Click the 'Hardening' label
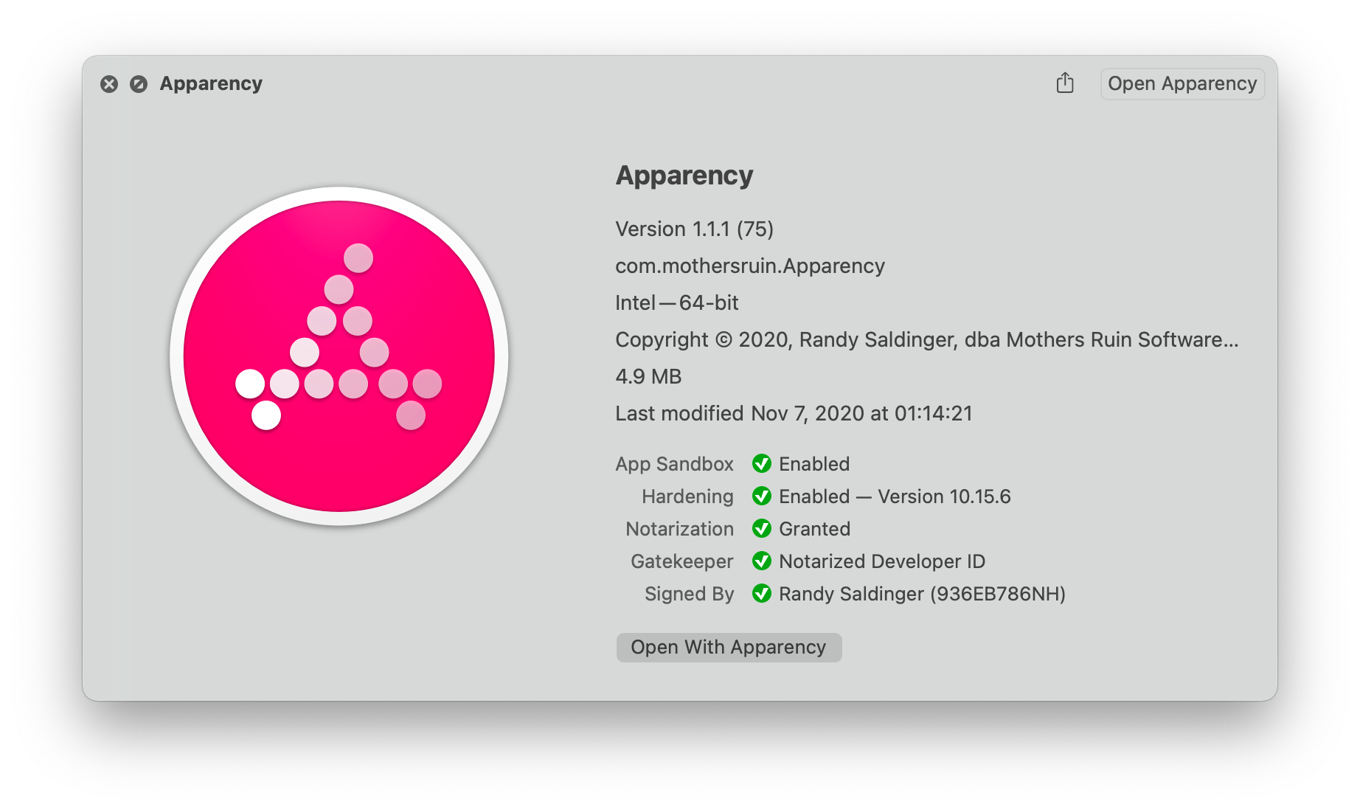Image resolution: width=1360 pixels, height=810 pixels. 687,496
